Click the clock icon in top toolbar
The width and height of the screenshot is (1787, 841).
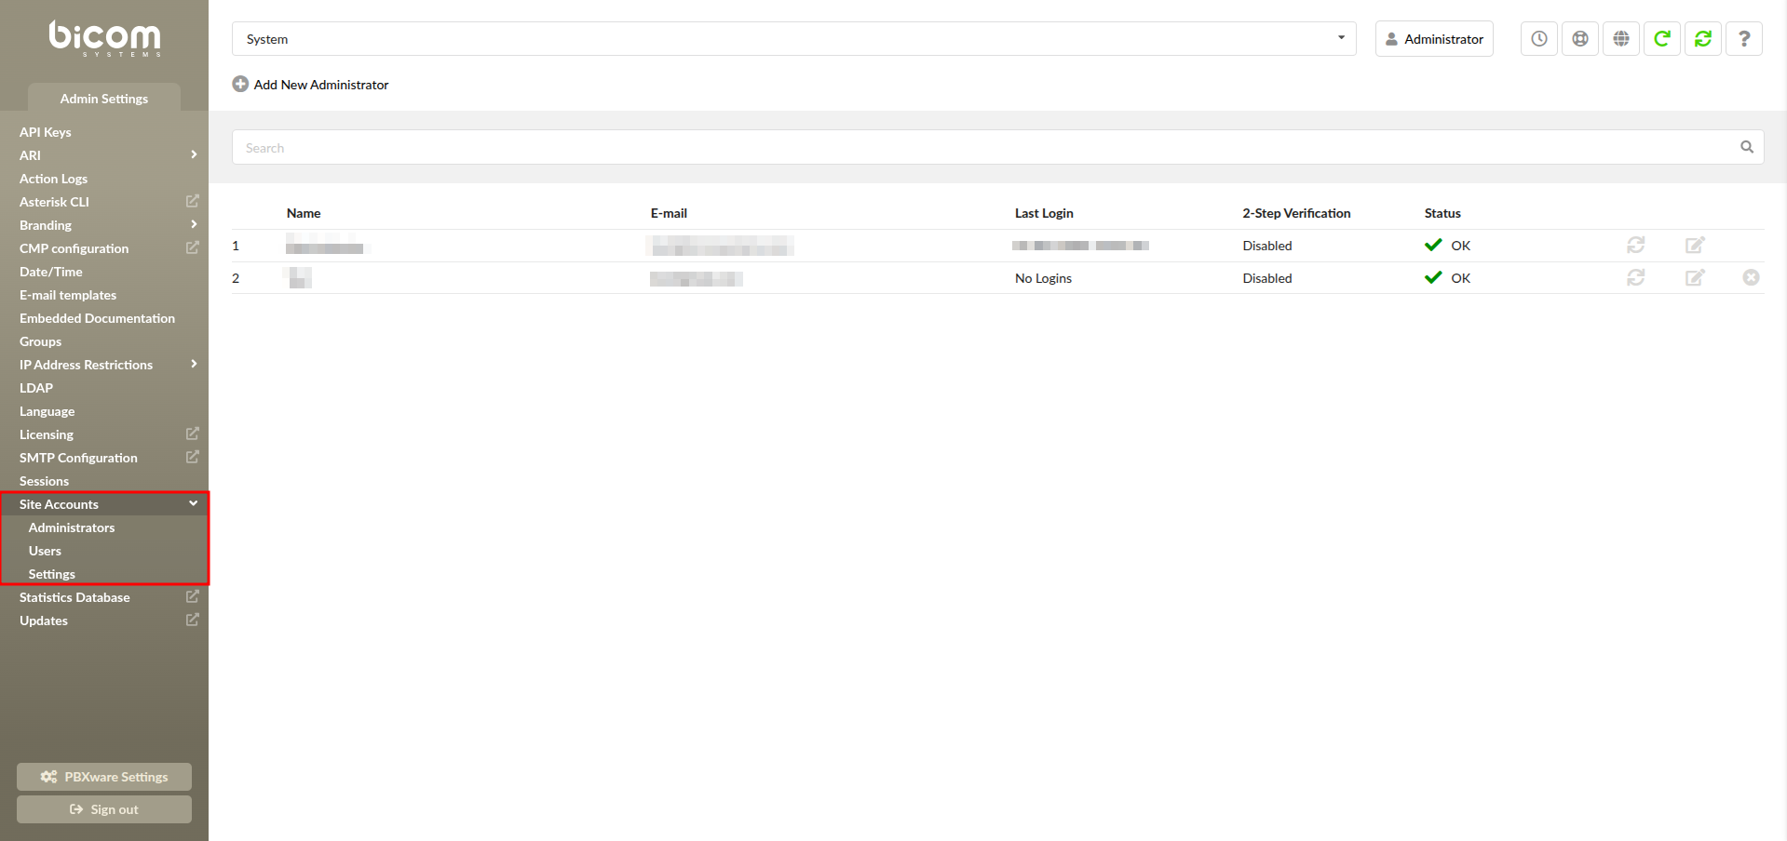click(x=1539, y=39)
